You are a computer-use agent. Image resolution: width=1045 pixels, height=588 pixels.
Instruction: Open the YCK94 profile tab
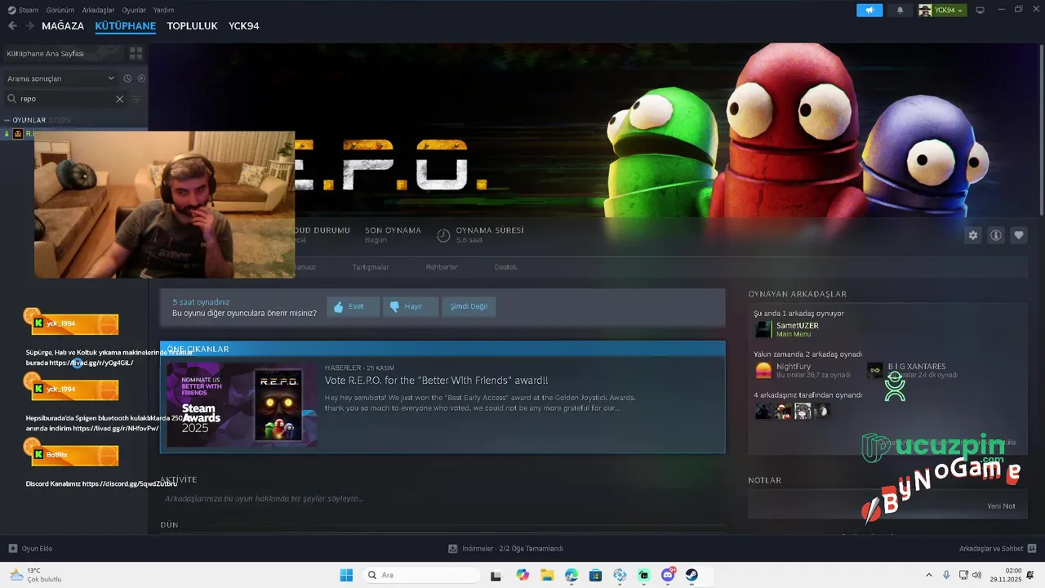(x=243, y=26)
